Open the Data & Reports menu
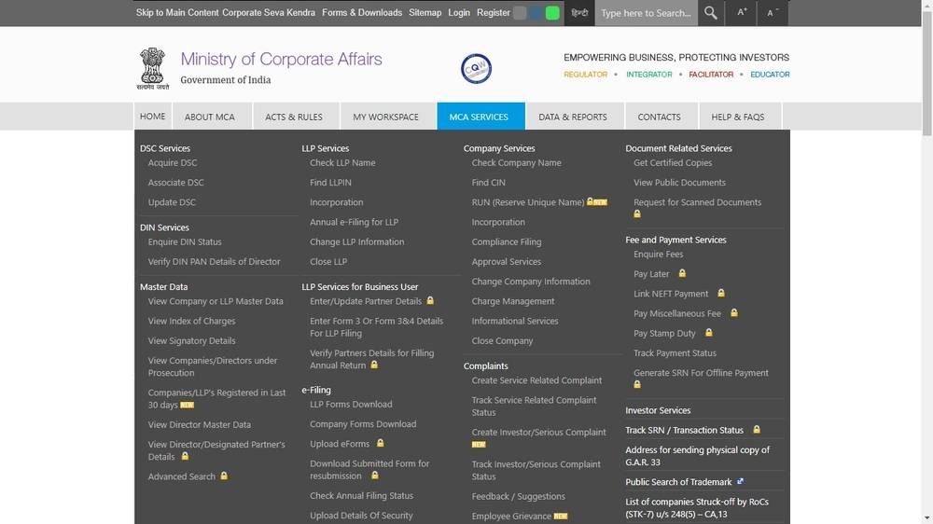933x524 pixels. pyautogui.click(x=573, y=117)
